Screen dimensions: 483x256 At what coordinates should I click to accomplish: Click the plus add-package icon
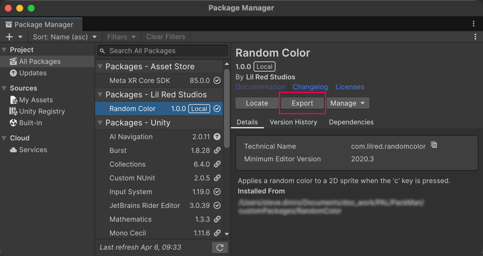click(x=9, y=37)
